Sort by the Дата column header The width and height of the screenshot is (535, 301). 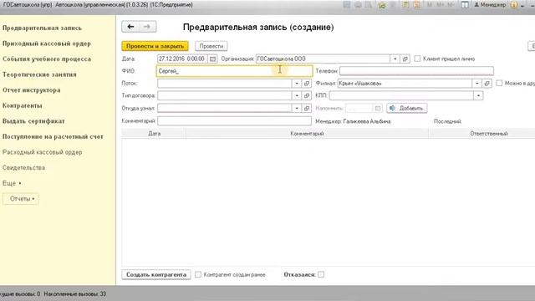pyautogui.click(x=154, y=134)
